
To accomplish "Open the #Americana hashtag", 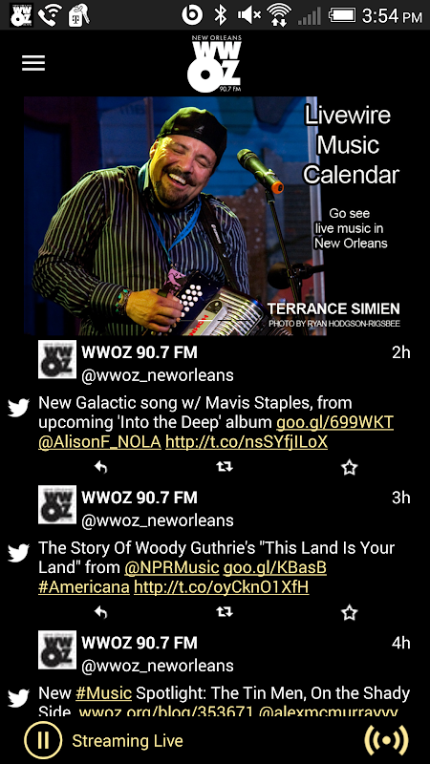I will 84,587.
